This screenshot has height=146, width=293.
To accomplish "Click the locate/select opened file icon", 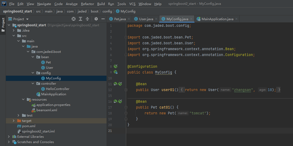I will [x=74, y=19].
